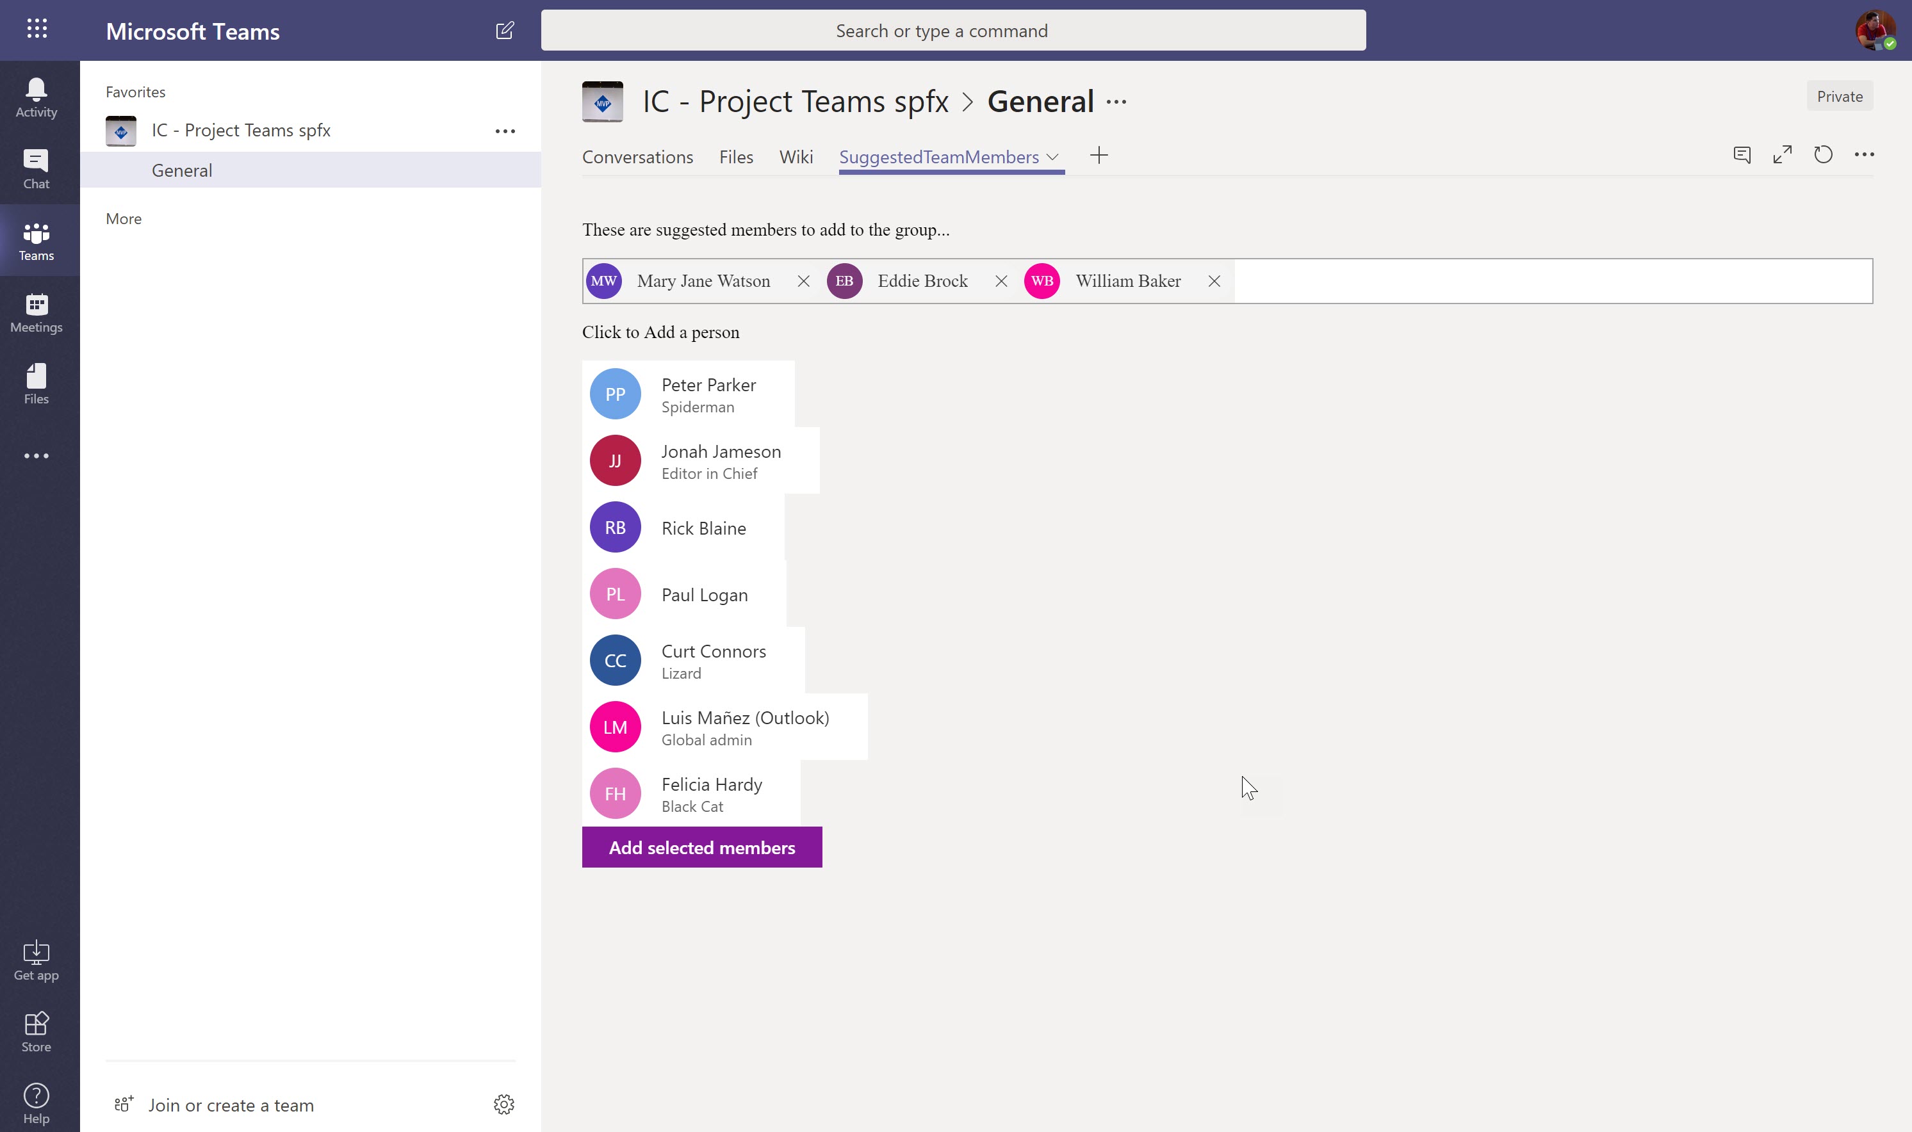Open Chat icon in left sidebar
This screenshot has width=1912, height=1132.
coord(37,168)
